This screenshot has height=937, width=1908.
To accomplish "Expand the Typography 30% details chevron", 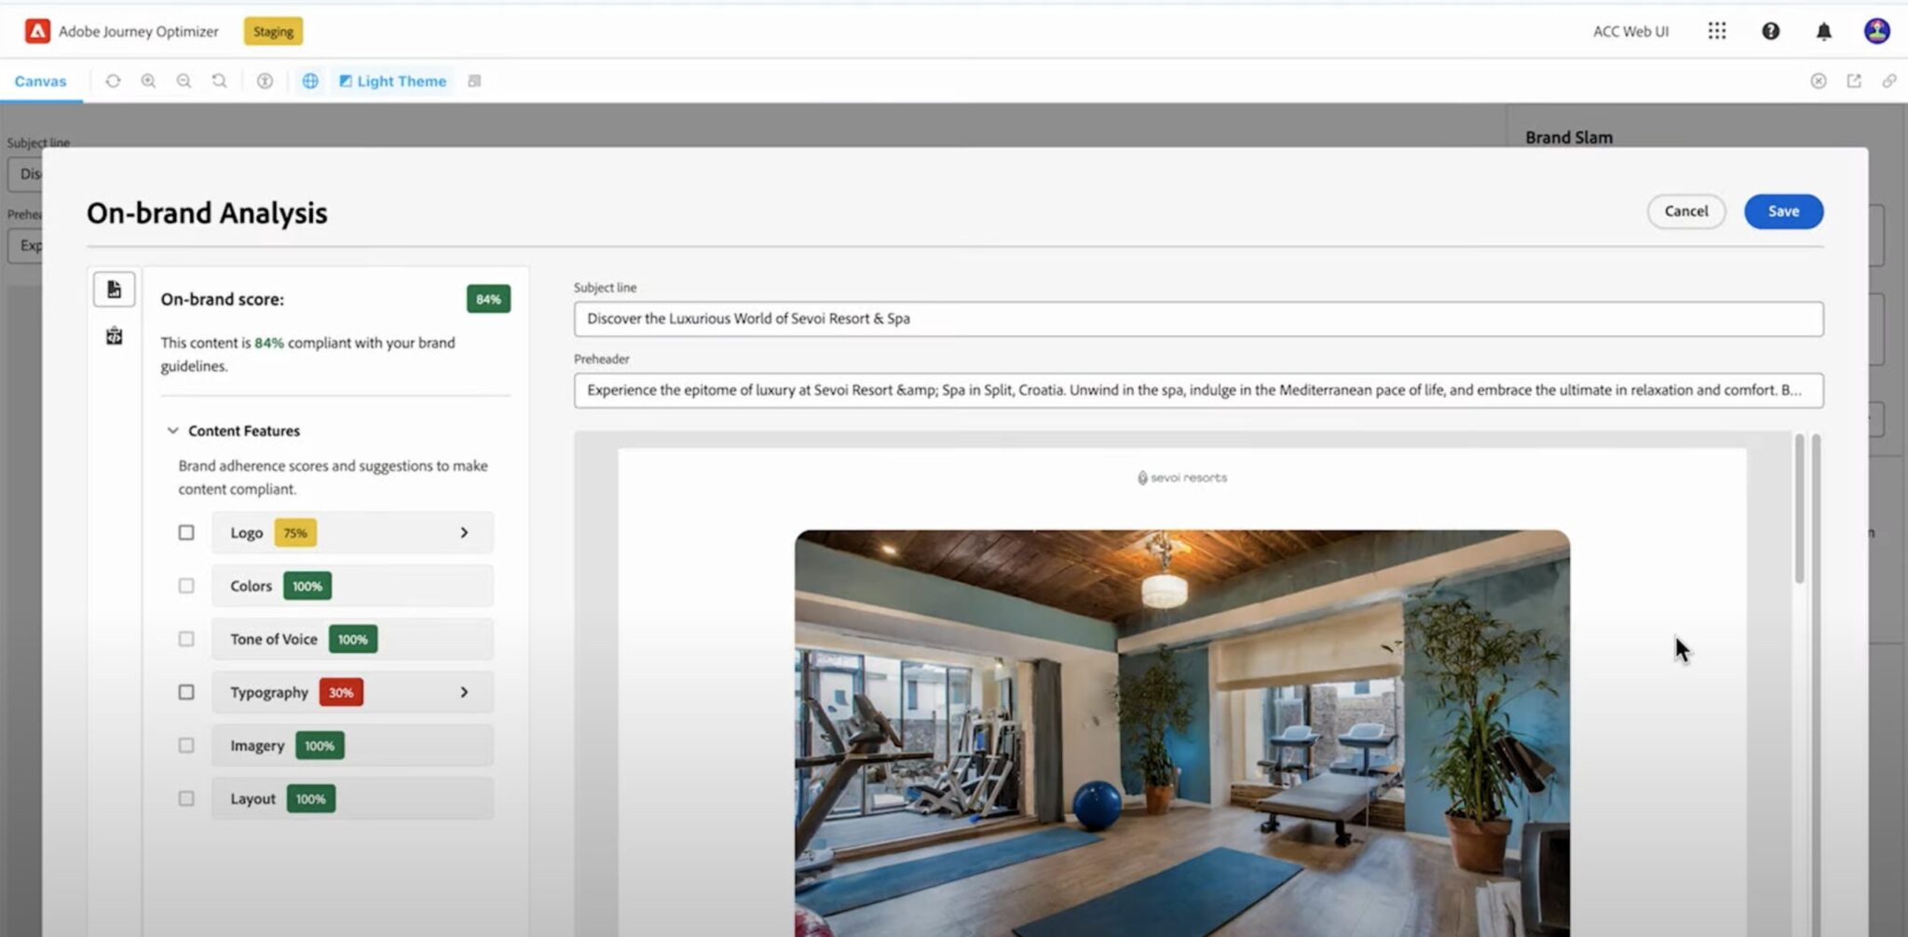I will tap(464, 692).
